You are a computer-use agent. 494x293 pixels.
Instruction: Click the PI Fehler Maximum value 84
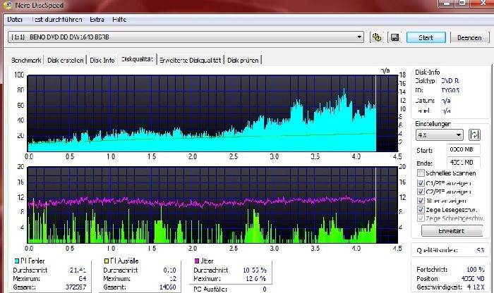(x=83, y=278)
